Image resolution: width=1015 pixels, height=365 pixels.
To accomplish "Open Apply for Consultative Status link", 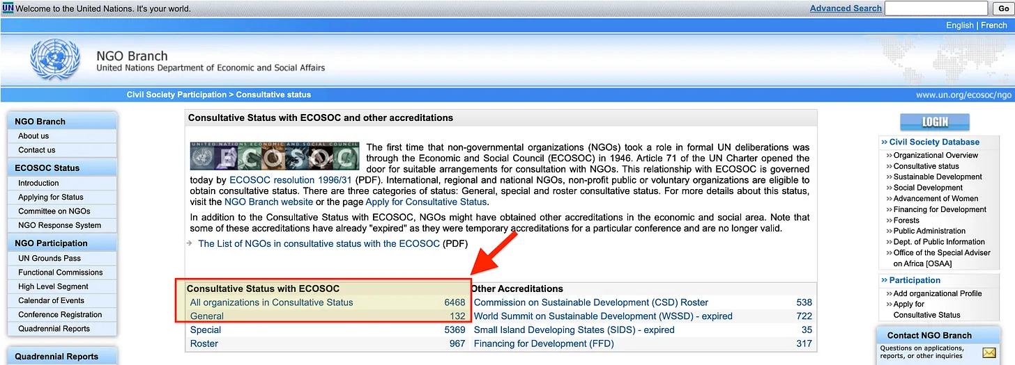I will 426,202.
